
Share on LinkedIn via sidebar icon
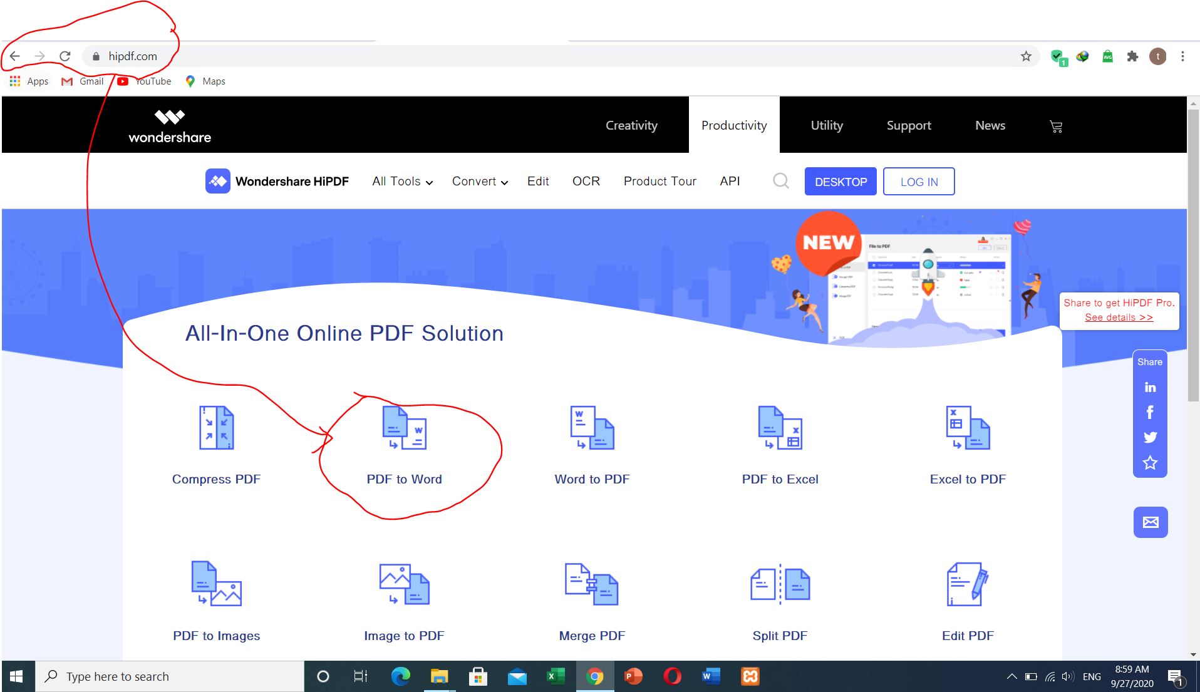[x=1150, y=388]
